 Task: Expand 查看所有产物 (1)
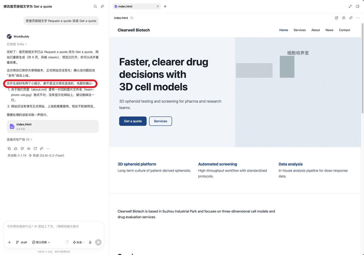click(x=19, y=139)
